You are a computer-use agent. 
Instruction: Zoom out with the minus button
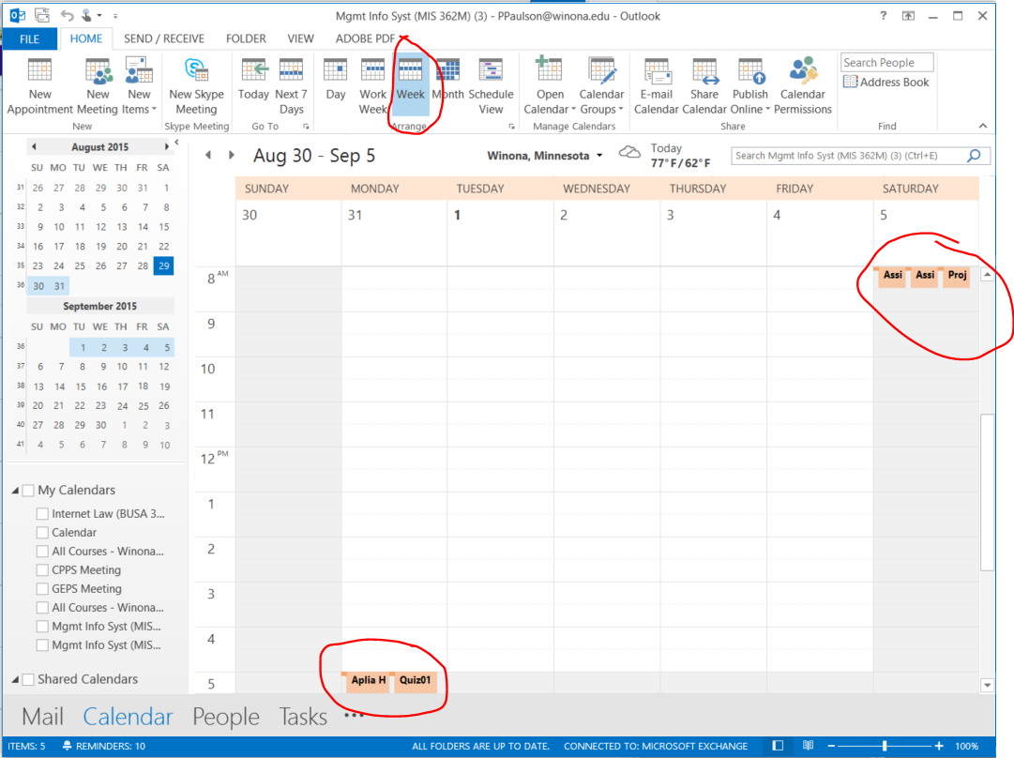[832, 746]
